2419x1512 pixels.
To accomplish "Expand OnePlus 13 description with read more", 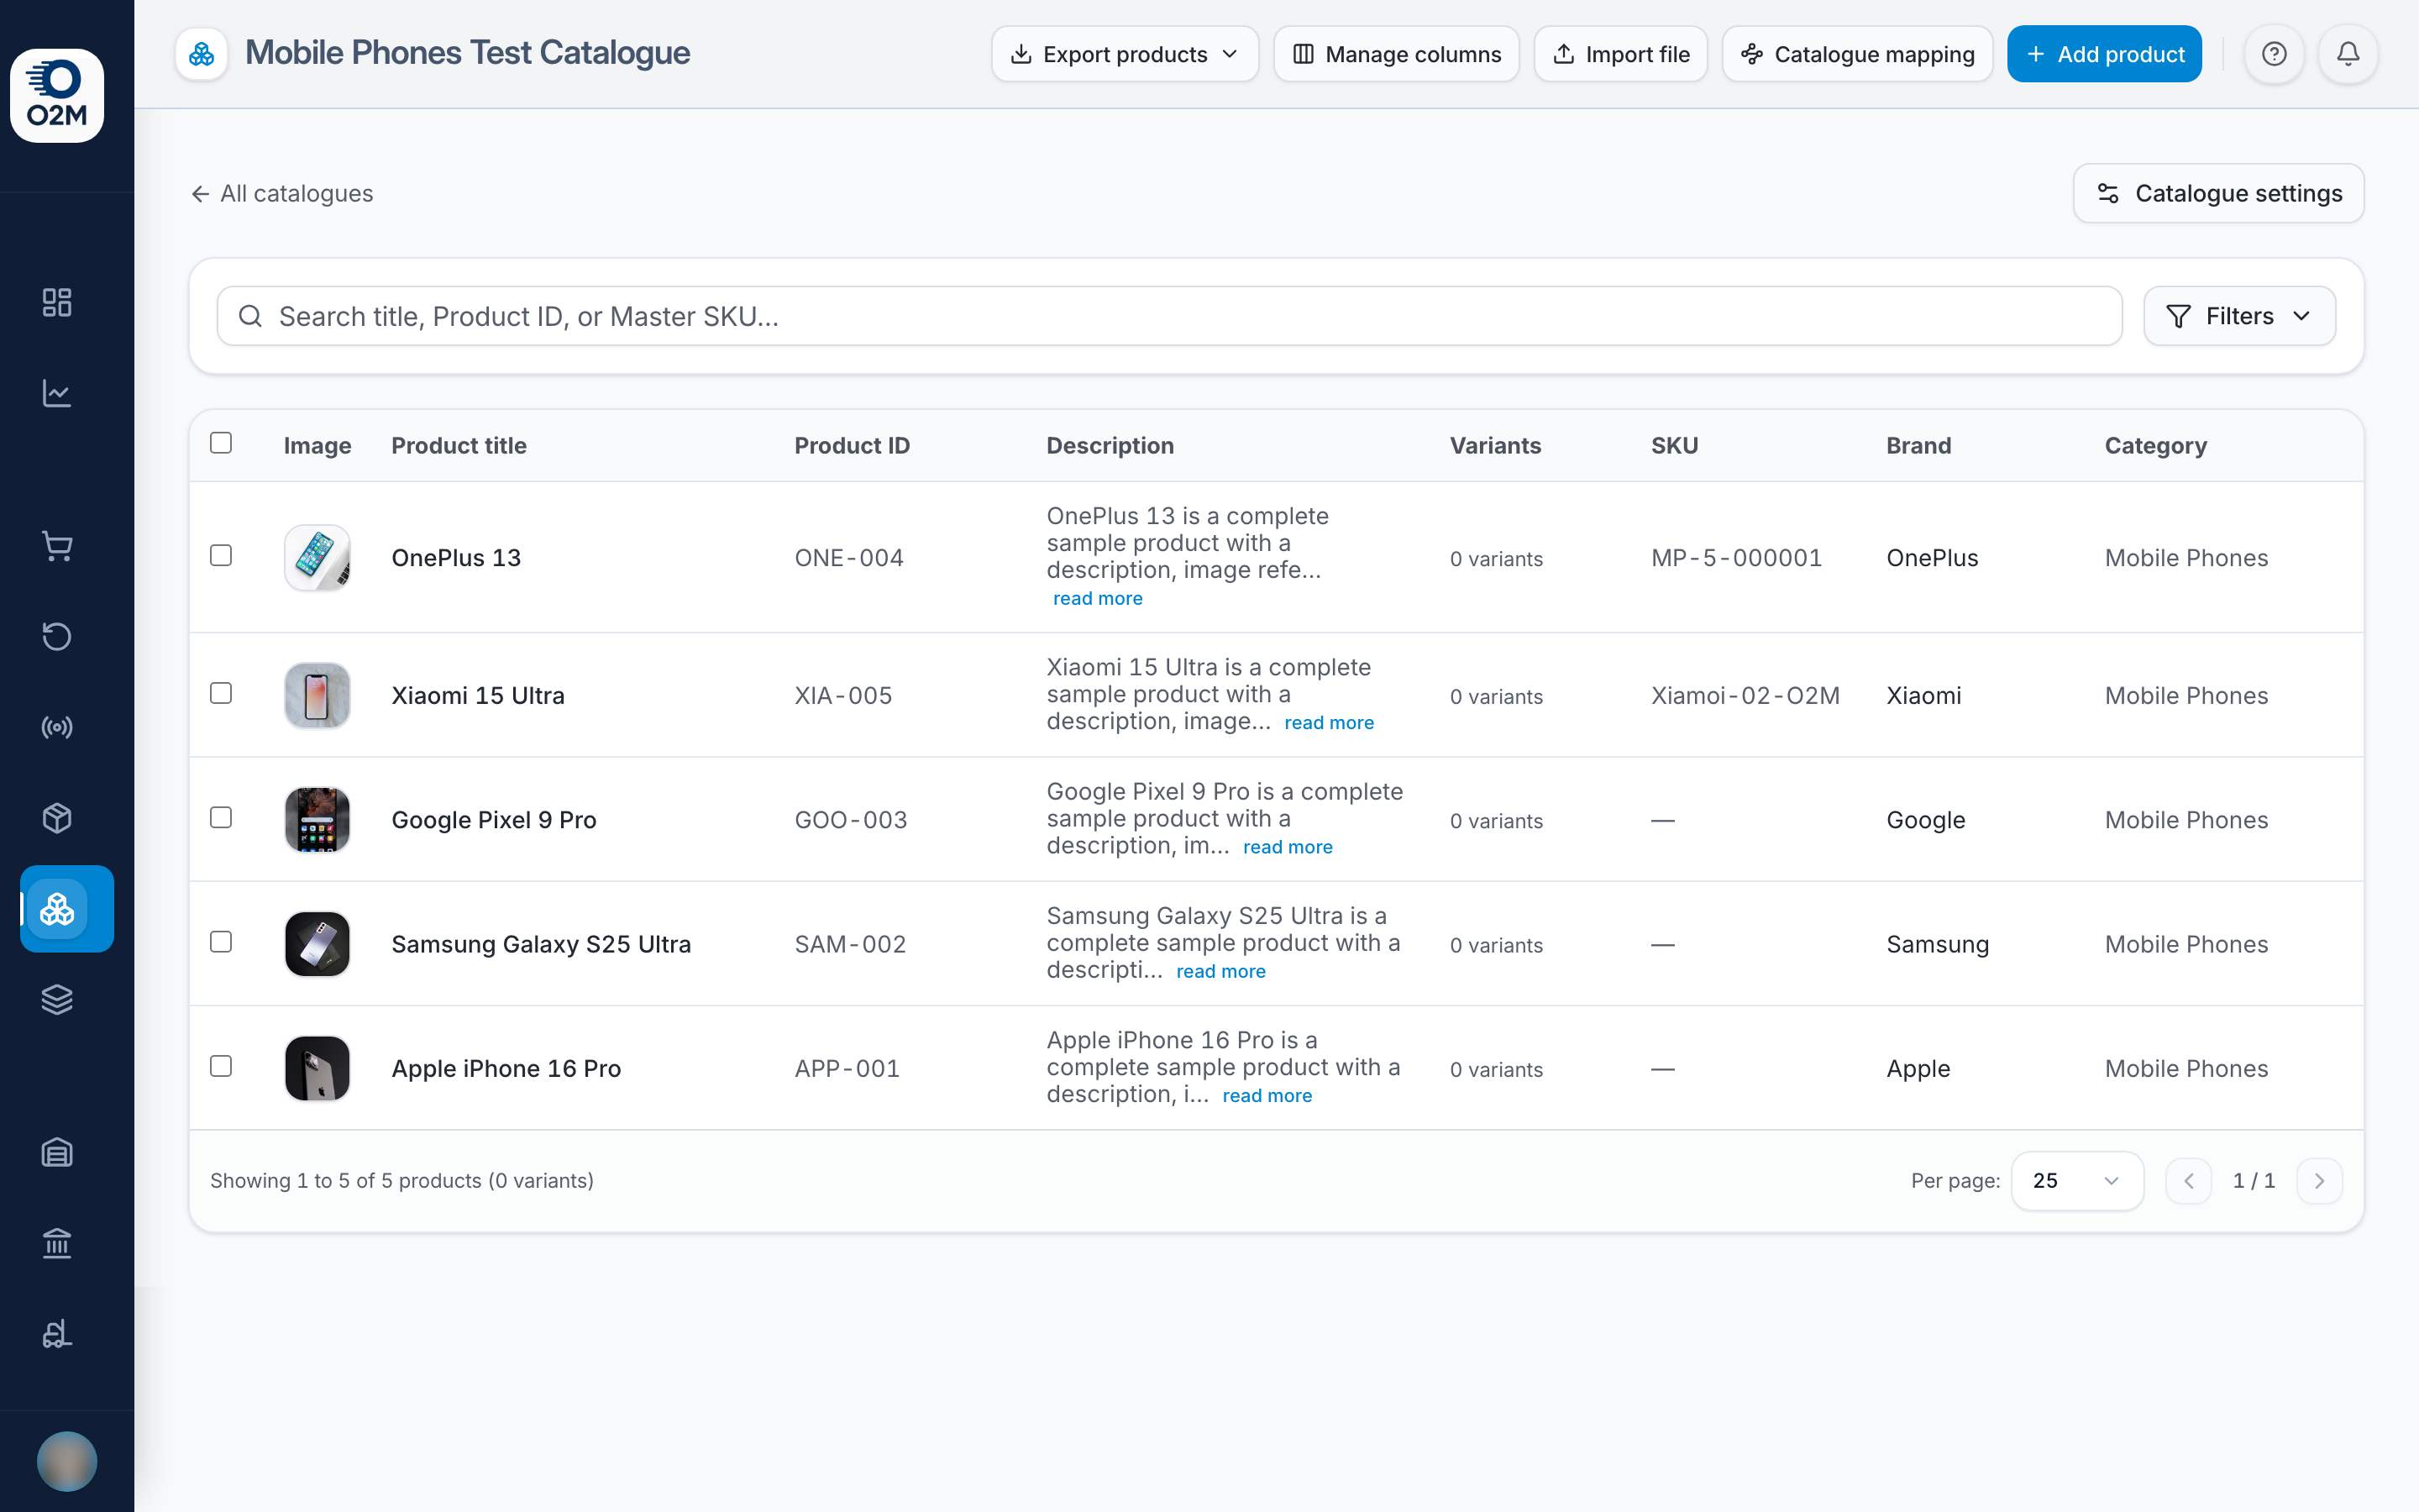I will point(1098,598).
